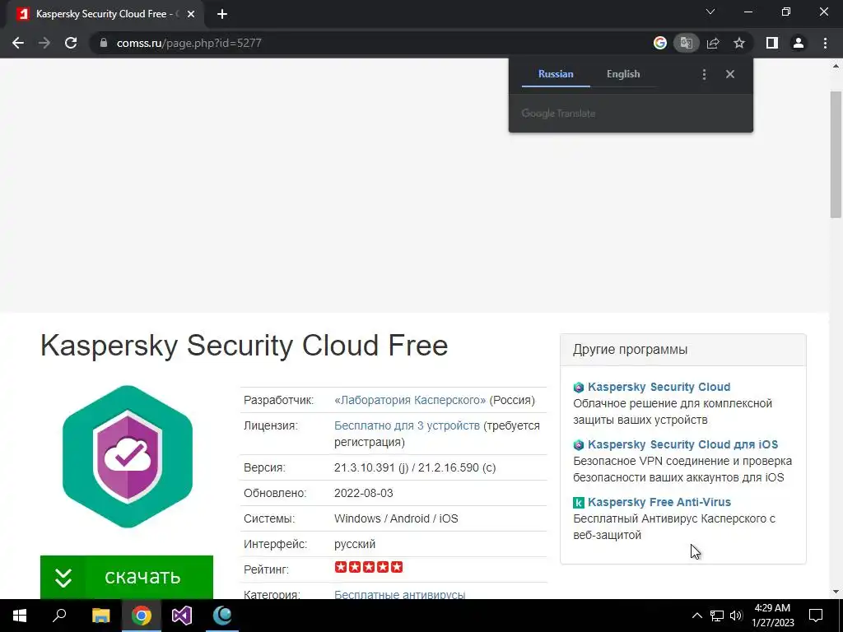Open a new browser tab

[222, 15]
